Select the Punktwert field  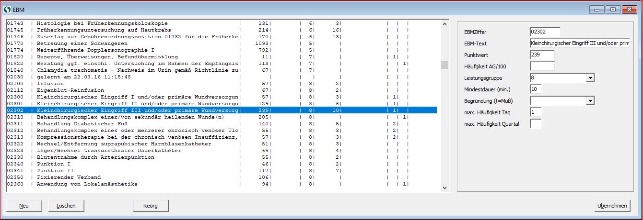[542, 55]
